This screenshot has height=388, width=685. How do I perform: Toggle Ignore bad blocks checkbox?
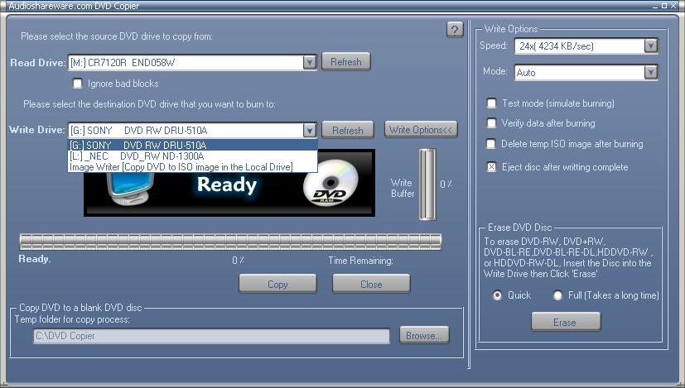(x=77, y=84)
